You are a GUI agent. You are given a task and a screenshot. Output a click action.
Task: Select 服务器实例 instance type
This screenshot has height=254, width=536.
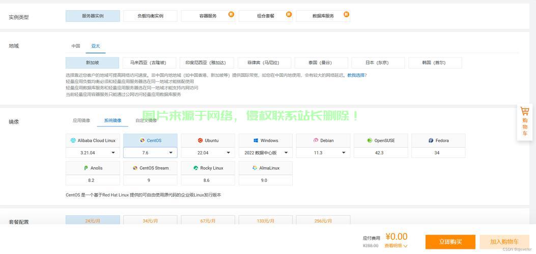93,16
